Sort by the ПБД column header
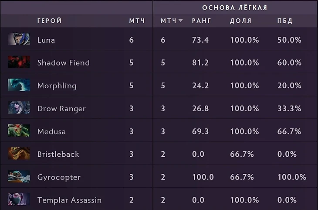318x210 pixels. pos(285,21)
